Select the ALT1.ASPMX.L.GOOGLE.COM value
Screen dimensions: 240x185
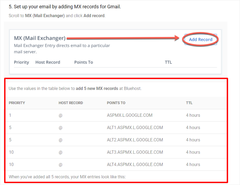(x=135, y=128)
